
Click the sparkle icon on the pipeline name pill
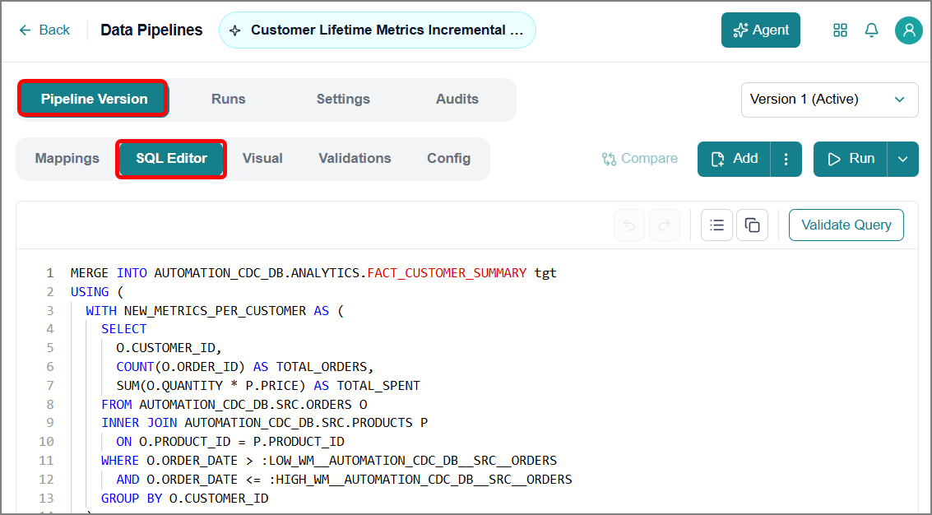tap(234, 30)
